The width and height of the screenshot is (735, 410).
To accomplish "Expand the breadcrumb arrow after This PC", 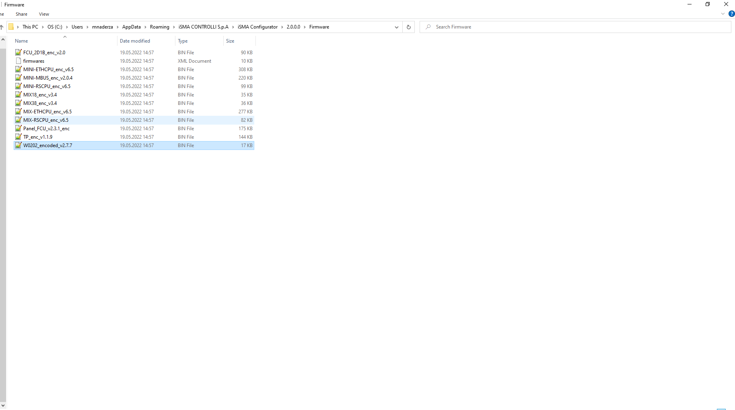I will tap(42, 27).
